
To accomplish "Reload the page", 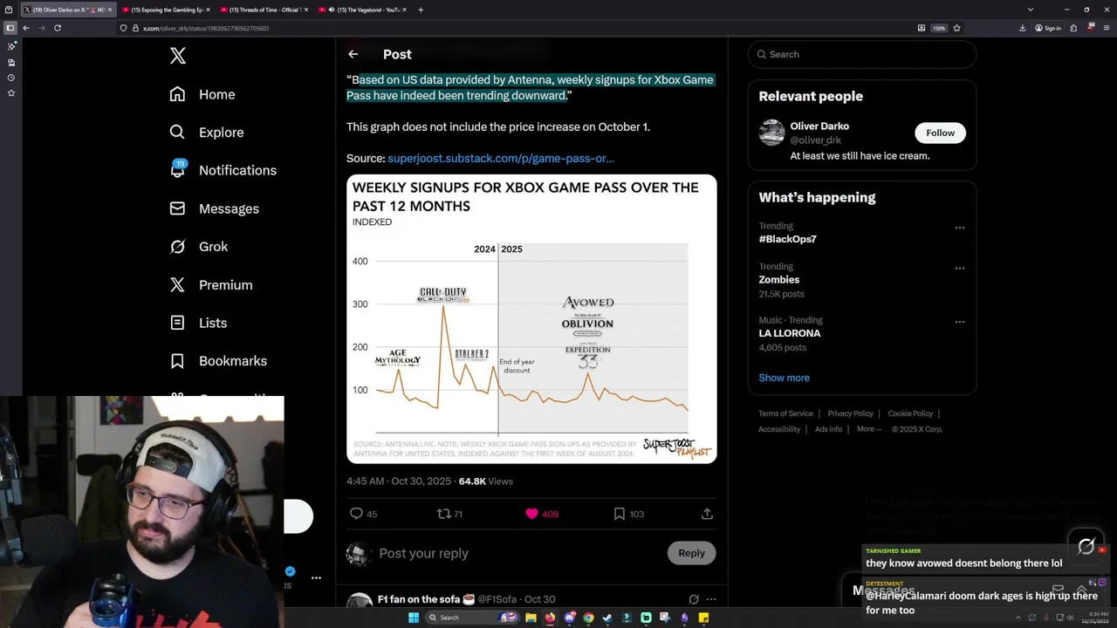I will tap(58, 28).
